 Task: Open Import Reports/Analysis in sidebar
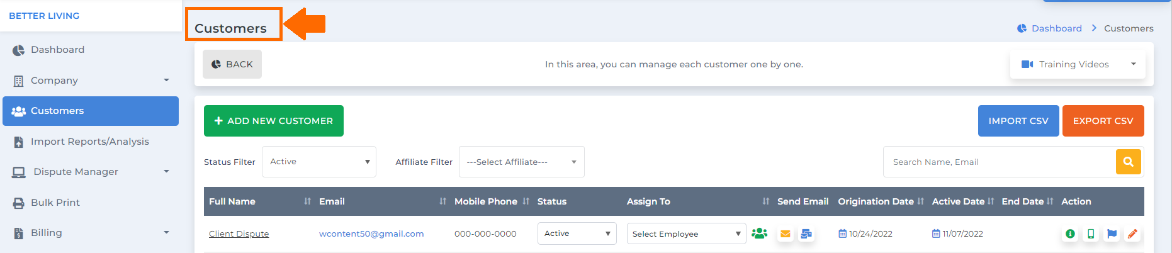point(91,142)
